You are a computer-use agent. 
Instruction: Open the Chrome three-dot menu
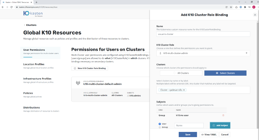pyautogui.click(x=258, y=7)
